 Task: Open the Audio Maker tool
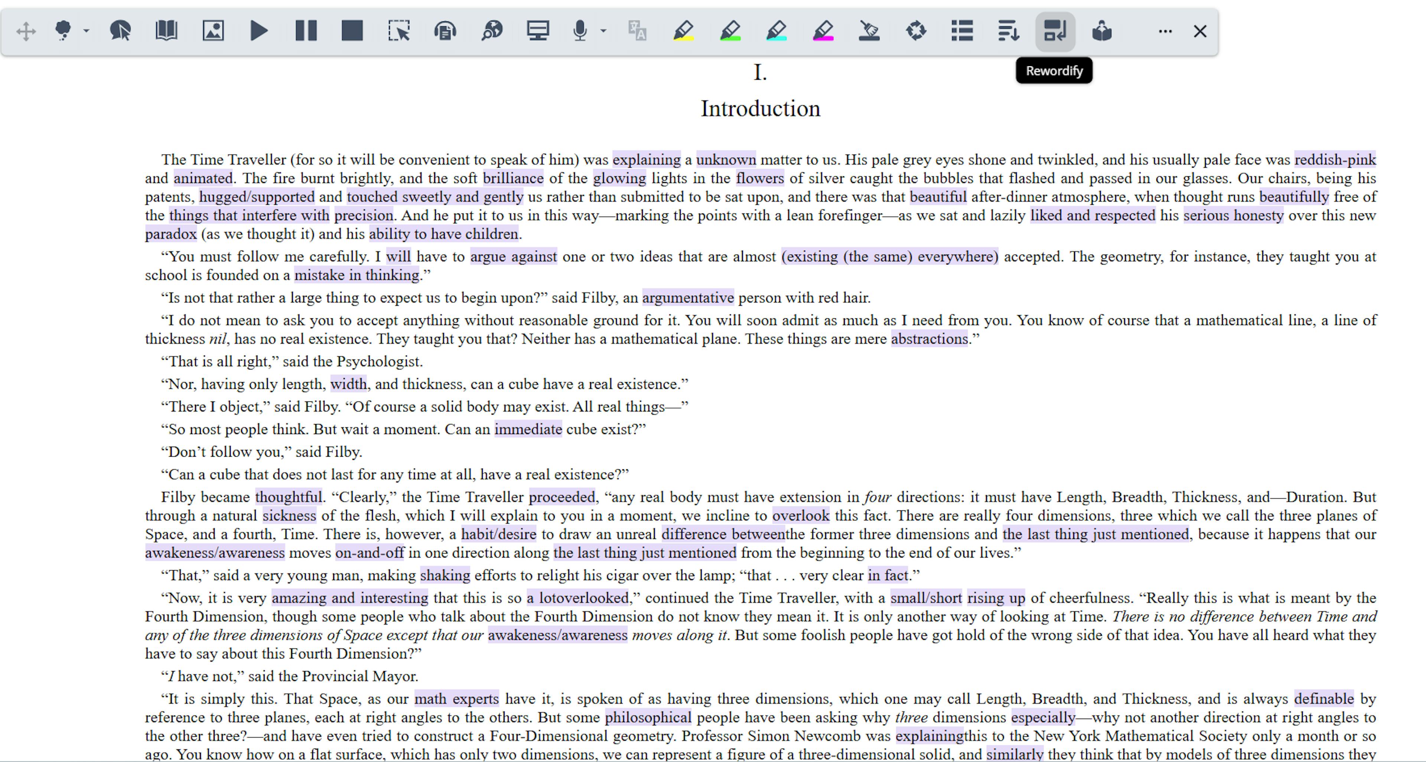[x=446, y=31]
